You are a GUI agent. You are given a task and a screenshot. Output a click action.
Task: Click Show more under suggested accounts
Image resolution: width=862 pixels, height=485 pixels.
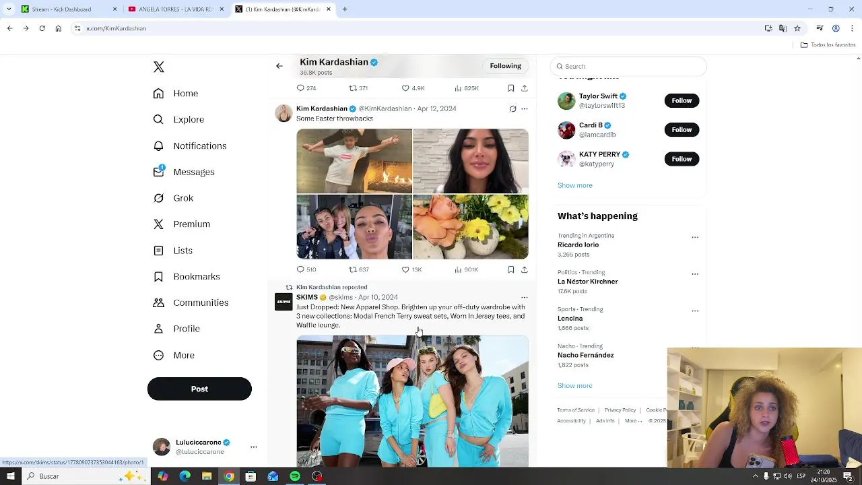[x=574, y=185]
